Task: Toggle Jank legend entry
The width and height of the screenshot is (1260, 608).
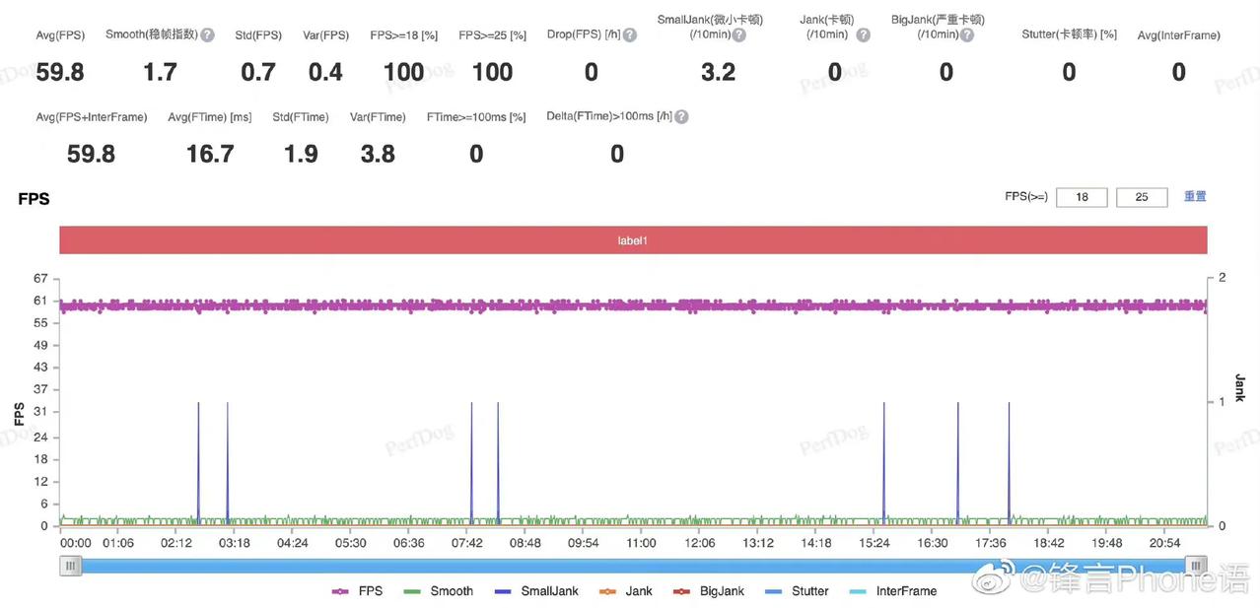Action: click(x=626, y=591)
